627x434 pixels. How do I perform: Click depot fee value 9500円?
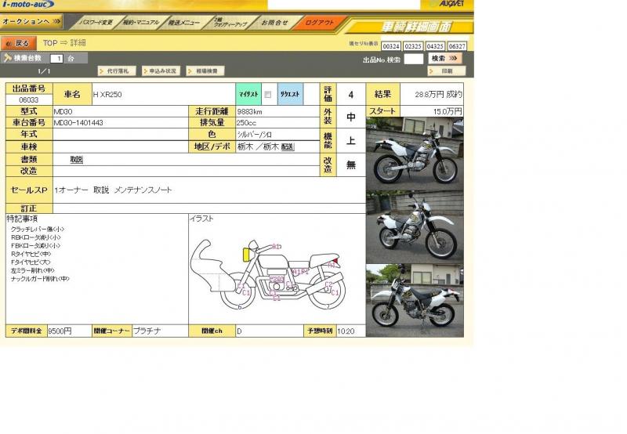coord(60,331)
